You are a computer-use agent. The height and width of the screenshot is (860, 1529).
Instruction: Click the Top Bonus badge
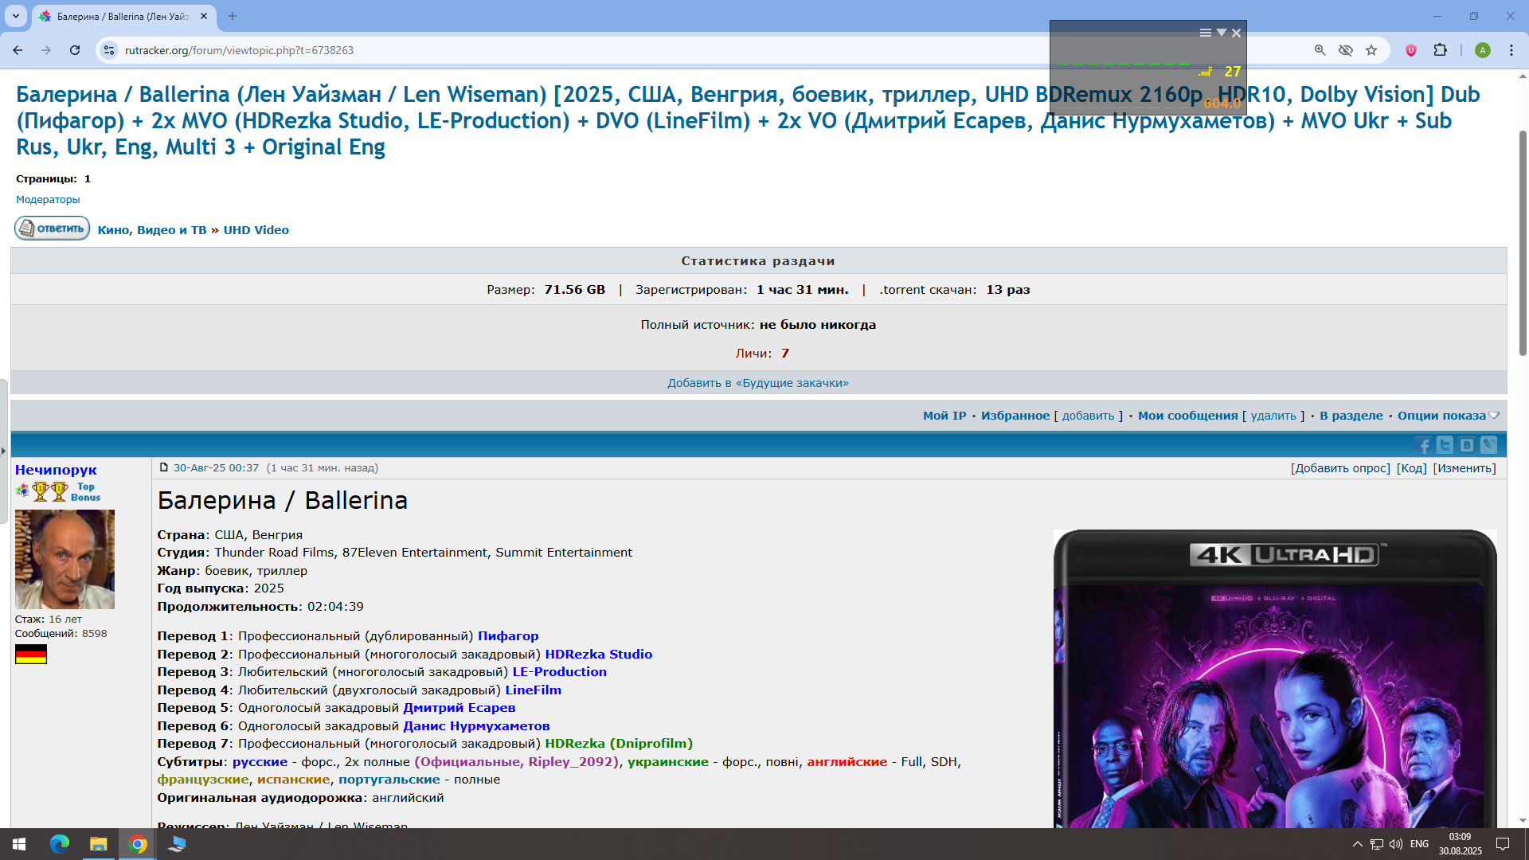click(x=85, y=492)
